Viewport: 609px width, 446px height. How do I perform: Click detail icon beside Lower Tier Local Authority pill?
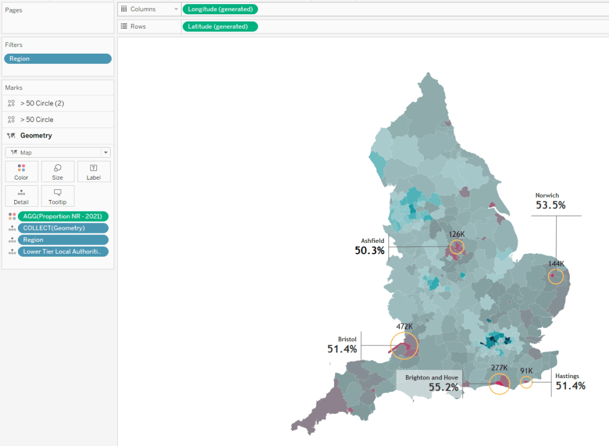(12, 252)
